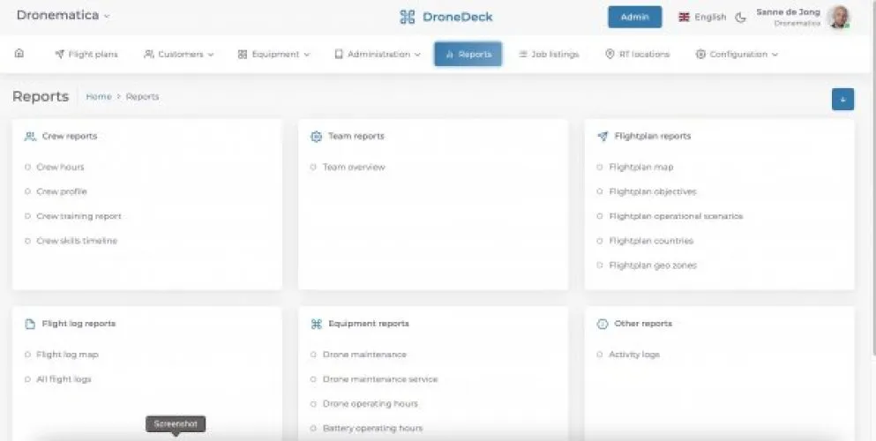Go to Job listings
Screen dimensions: 876x441
549,55
